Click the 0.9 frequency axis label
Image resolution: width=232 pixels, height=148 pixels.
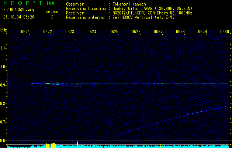(3, 85)
